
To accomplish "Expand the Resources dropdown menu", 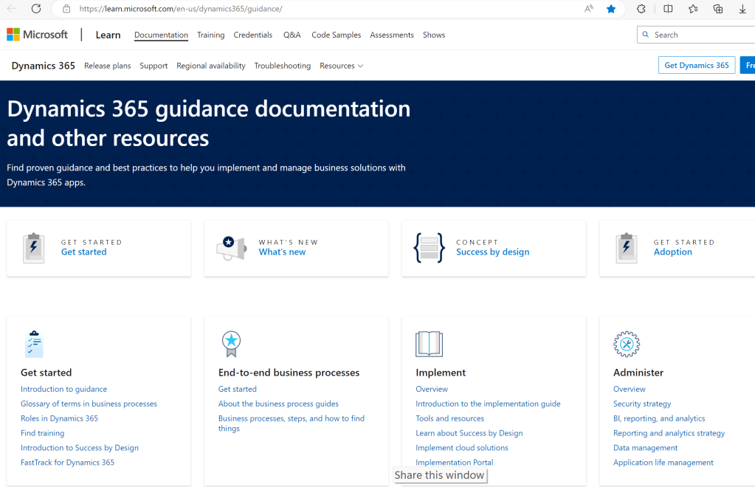I will 341,66.
